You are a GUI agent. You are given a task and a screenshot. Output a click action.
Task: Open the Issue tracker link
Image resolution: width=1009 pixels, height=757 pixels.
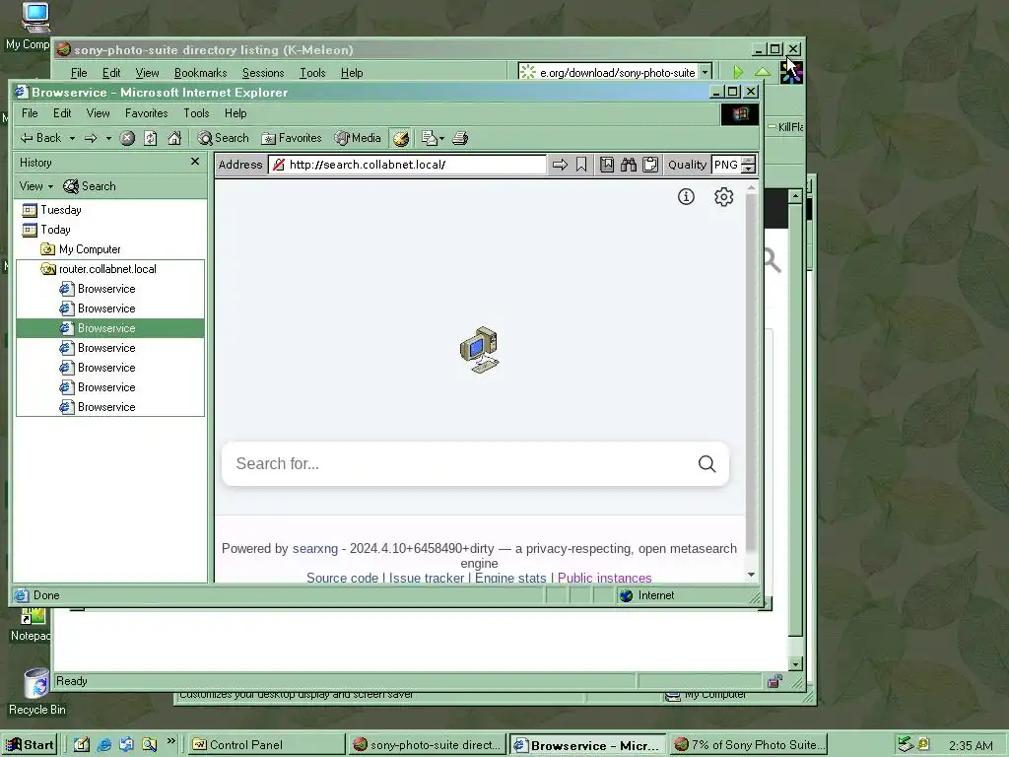[x=426, y=578]
